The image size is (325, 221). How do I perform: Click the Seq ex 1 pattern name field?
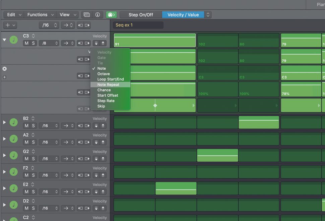[137, 25]
